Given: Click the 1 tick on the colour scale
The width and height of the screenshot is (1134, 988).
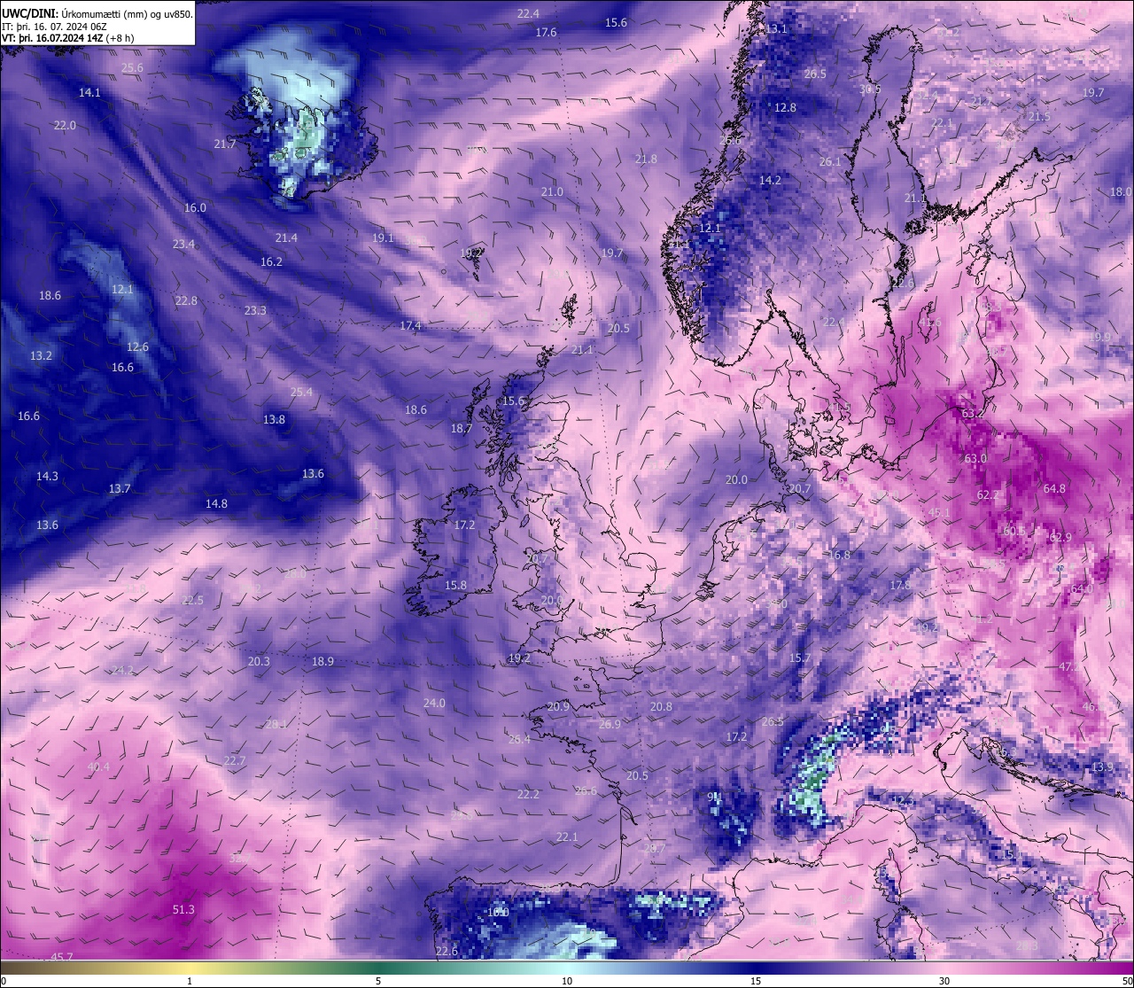Looking at the screenshot, I should (x=190, y=981).
